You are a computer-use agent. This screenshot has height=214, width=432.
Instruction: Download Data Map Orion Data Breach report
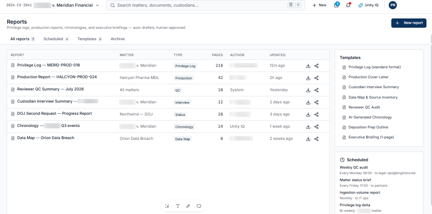(x=308, y=139)
